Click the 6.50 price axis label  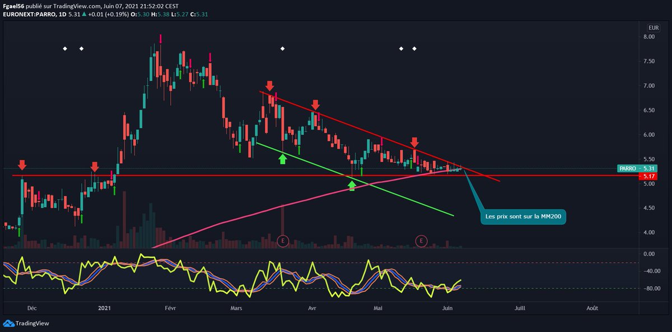coord(649,110)
